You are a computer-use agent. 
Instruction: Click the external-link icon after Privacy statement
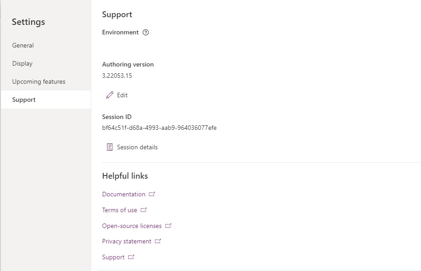[158, 241]
